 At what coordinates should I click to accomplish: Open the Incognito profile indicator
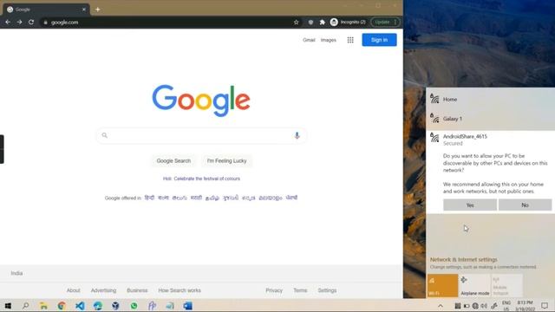click(348, 23)
